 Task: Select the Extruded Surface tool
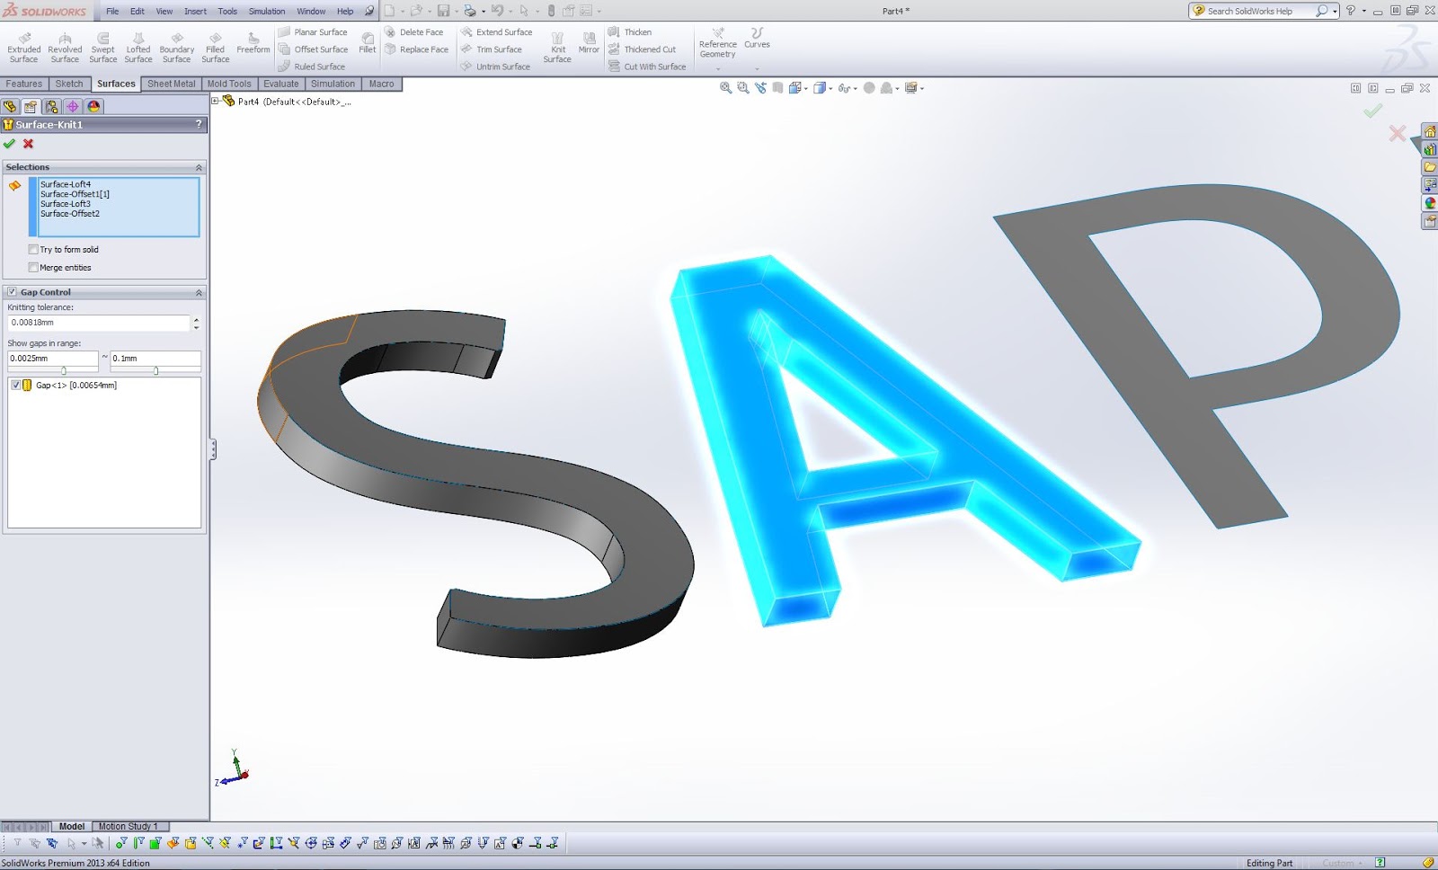[24, 49]
